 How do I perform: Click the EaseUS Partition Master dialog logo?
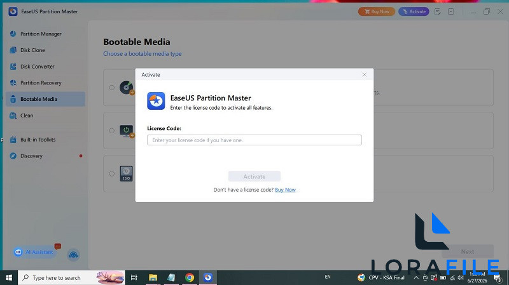click(x=156, y=101)
